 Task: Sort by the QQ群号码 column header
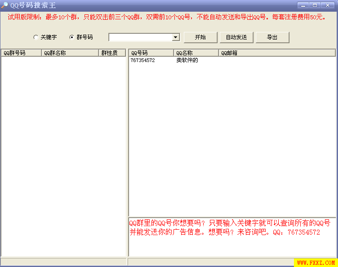[x=21, y=53]
